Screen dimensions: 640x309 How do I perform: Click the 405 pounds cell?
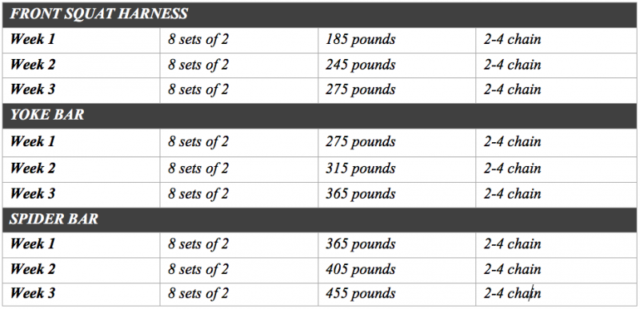397,270
